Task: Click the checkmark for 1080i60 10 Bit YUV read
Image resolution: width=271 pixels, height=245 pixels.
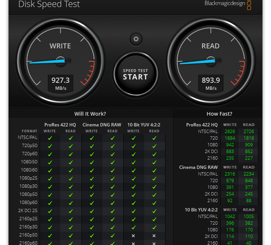Action: coord(154,170)
